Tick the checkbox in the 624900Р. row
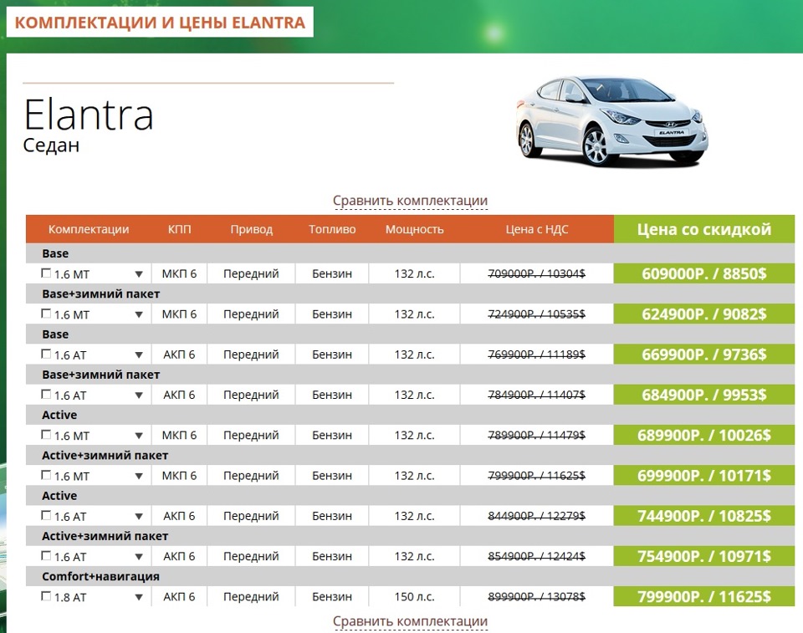803x633 pixels. 46,314
